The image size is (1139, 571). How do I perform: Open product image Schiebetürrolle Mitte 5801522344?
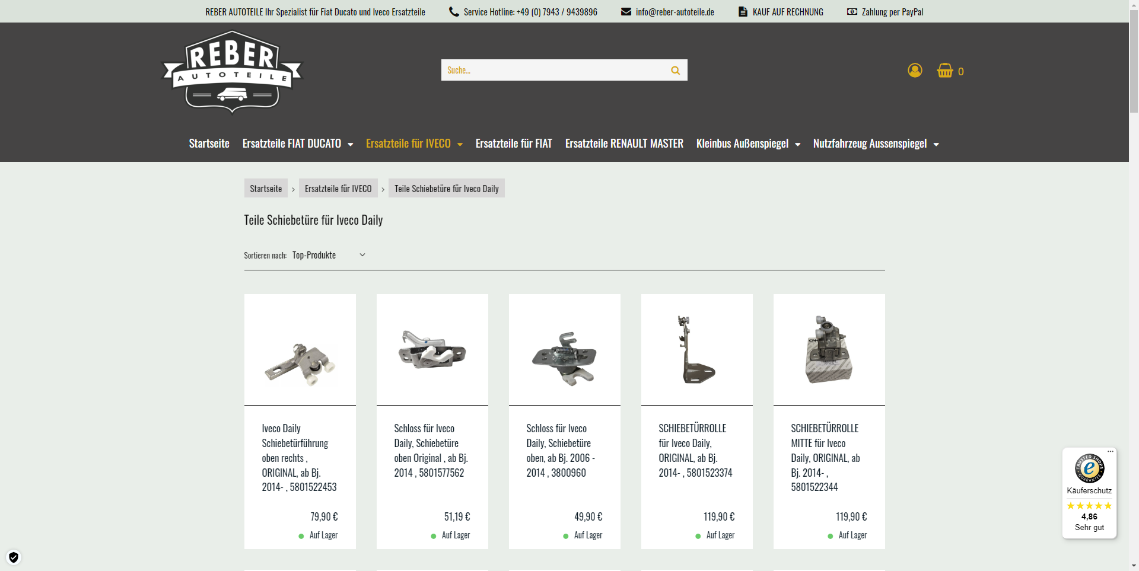[x=829, y=350]
